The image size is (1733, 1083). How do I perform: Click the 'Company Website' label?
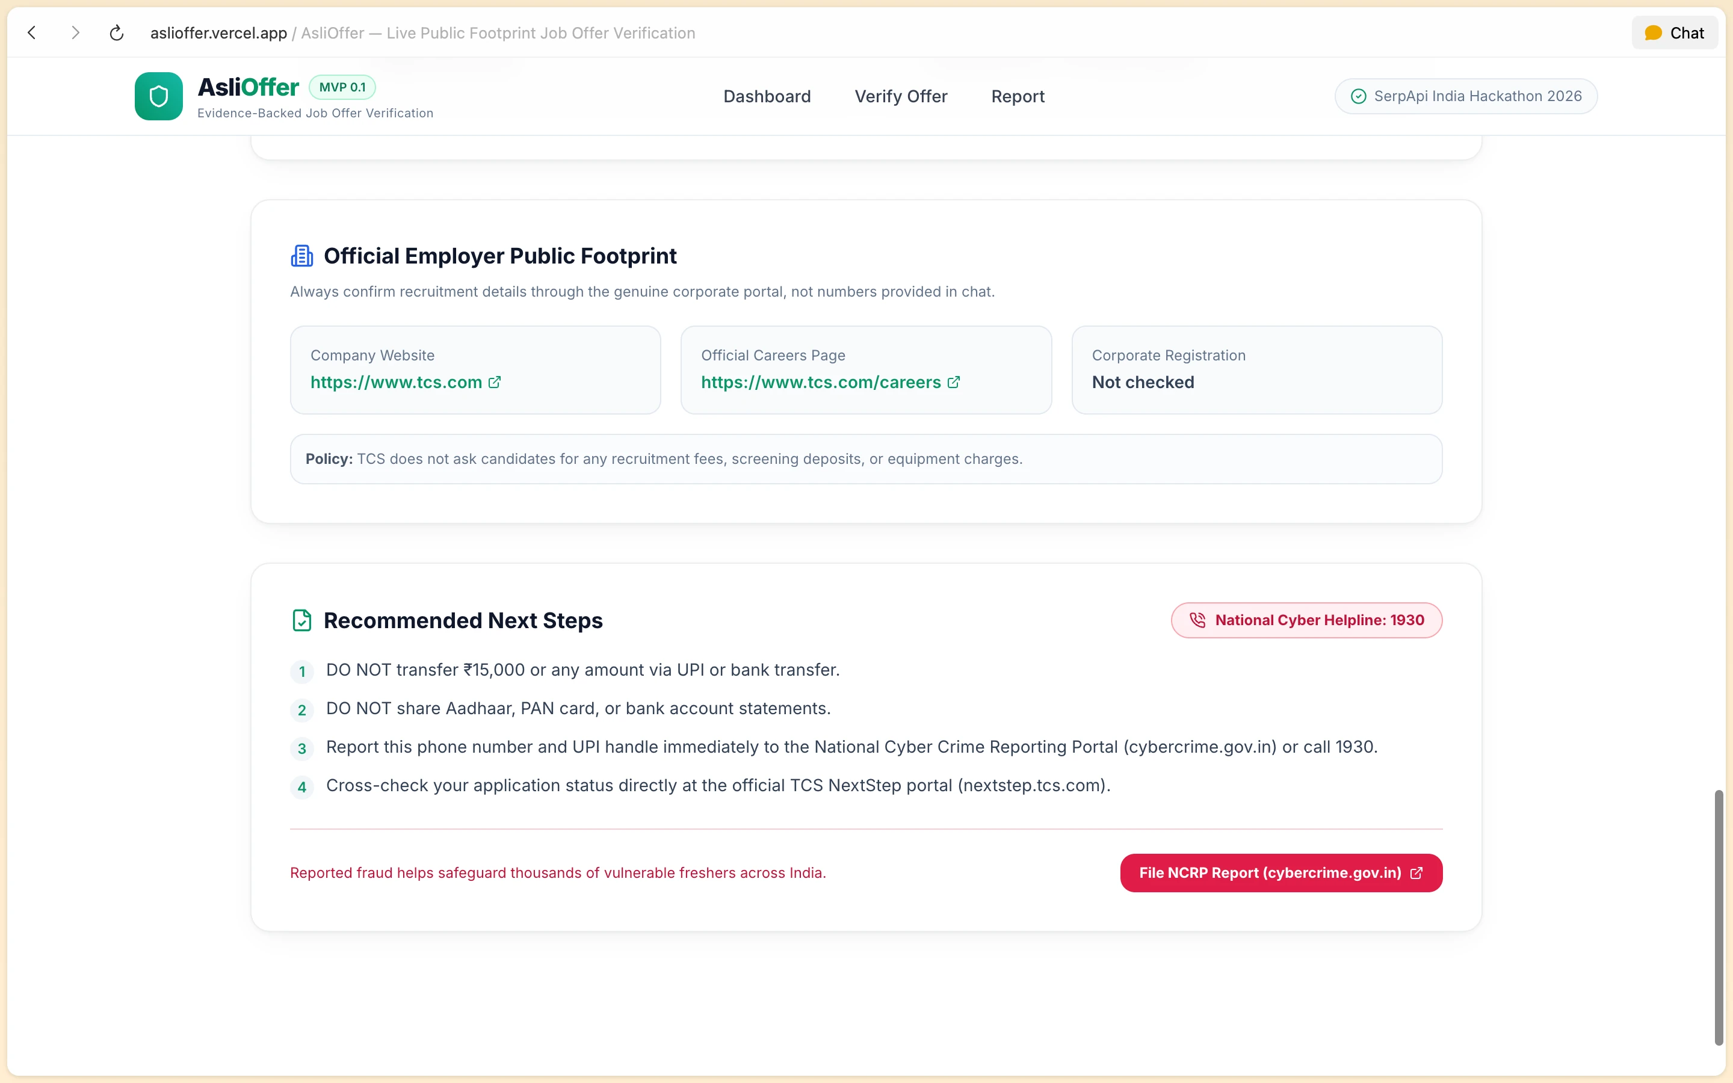(372, 355)
